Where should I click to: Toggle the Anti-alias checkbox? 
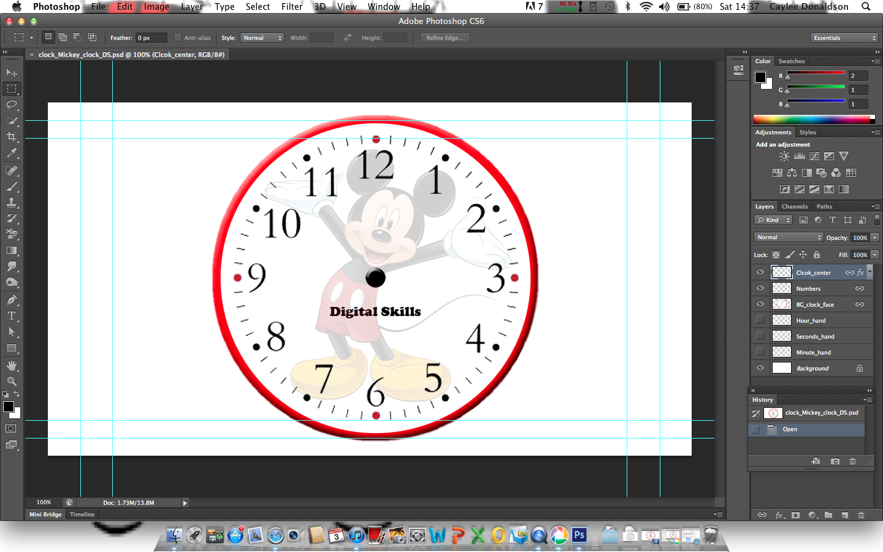coord(178,37)
